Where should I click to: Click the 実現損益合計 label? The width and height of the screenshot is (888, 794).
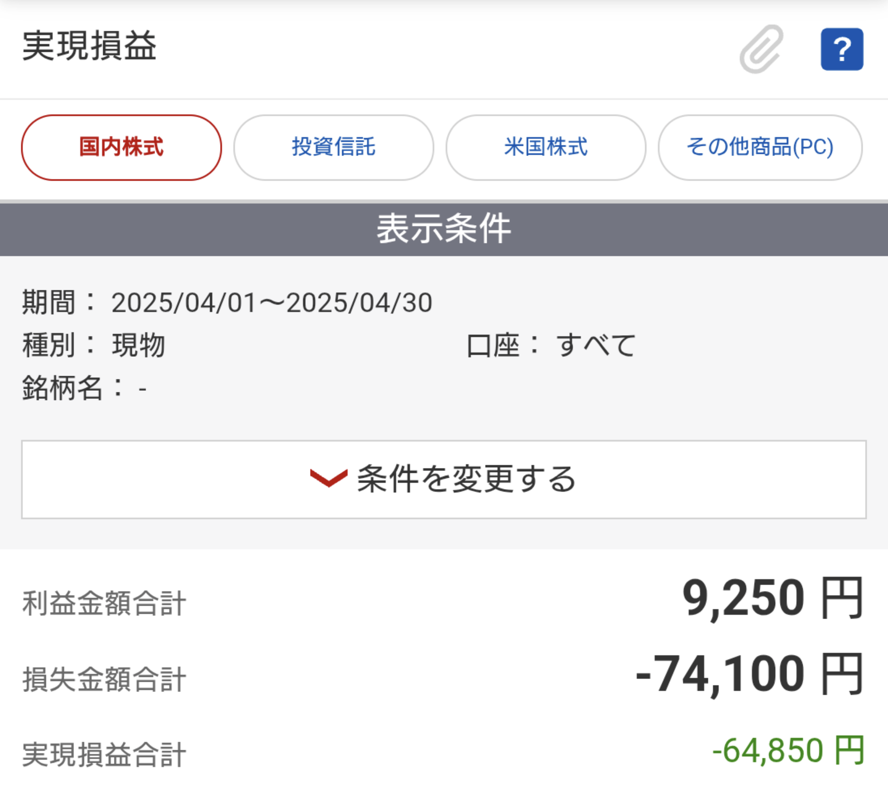tap(104, 755)
